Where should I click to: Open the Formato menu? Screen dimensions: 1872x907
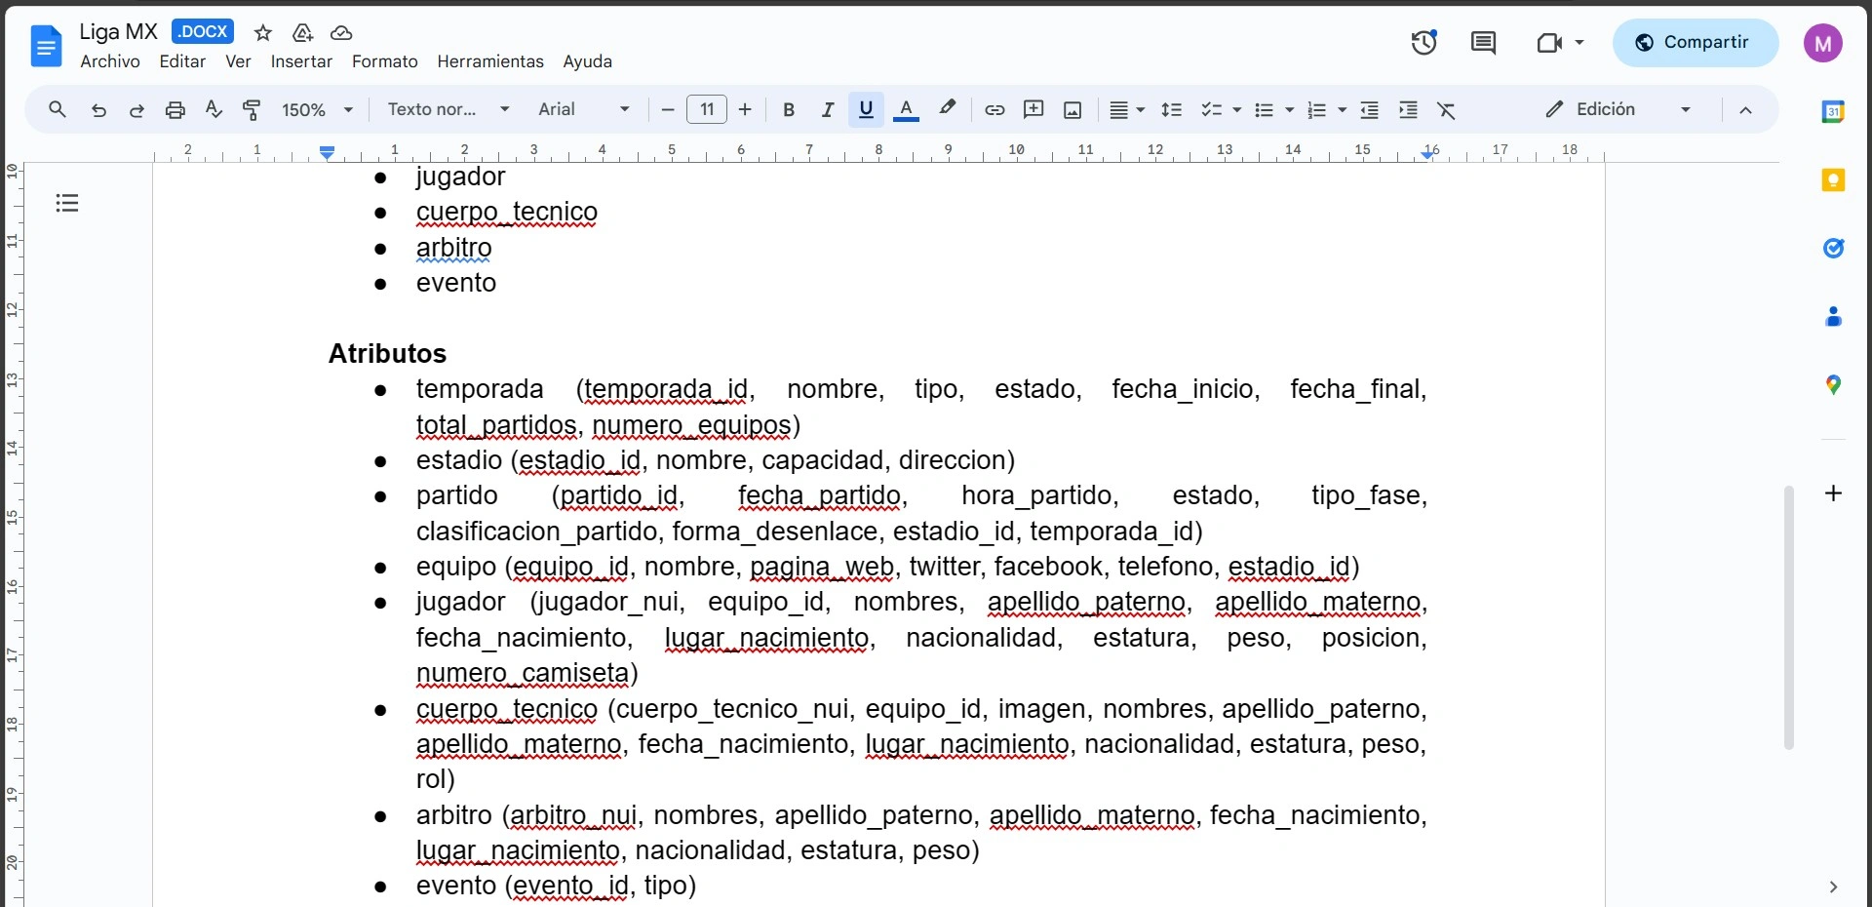(x=384, y=61)
